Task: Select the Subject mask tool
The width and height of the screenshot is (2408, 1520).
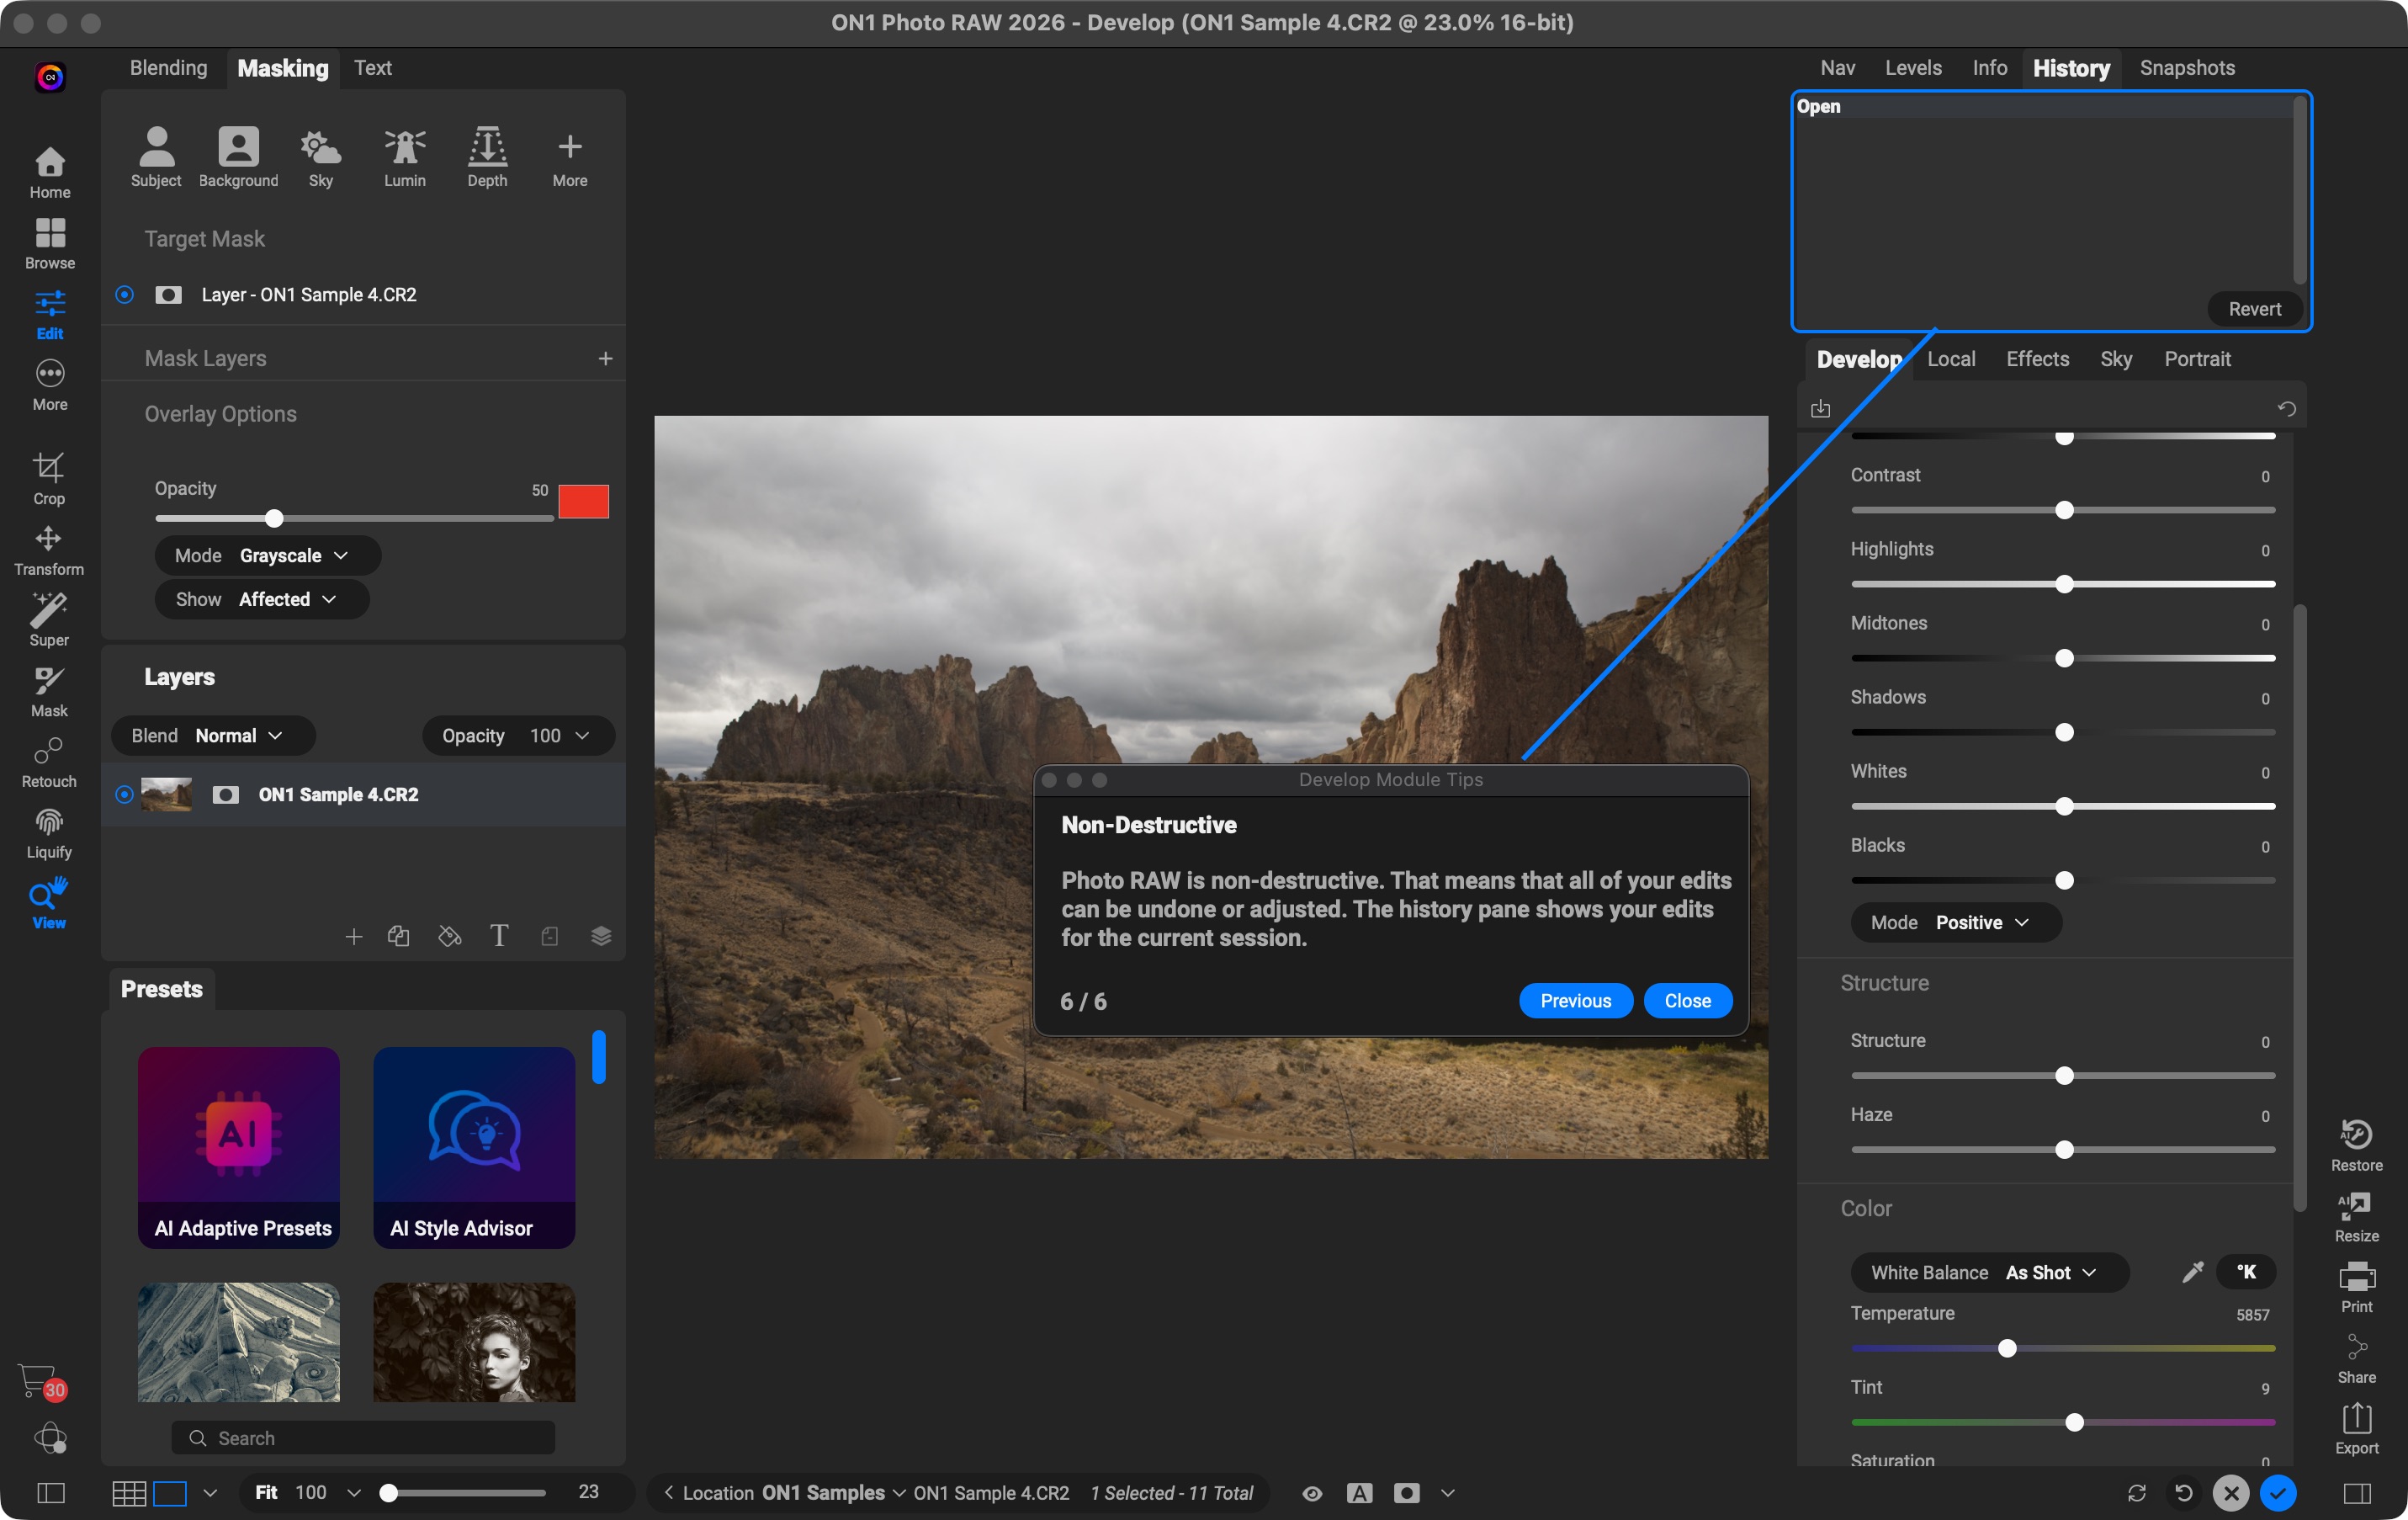Action: coord(156,157)
